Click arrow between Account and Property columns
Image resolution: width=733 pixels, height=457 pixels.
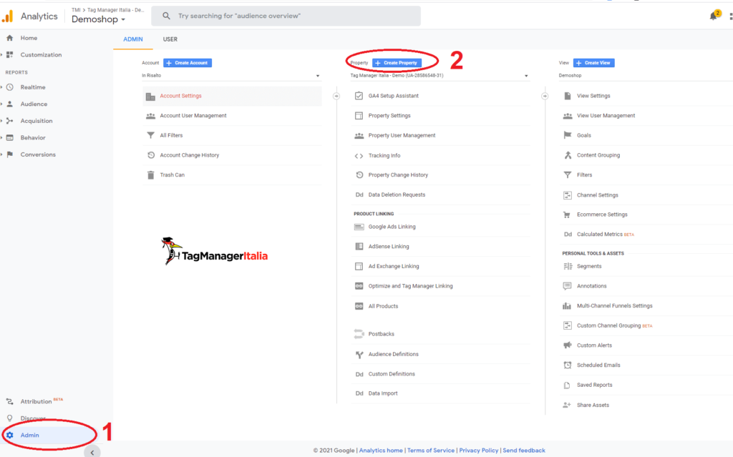pyautogui.click(x=336, y=97)
